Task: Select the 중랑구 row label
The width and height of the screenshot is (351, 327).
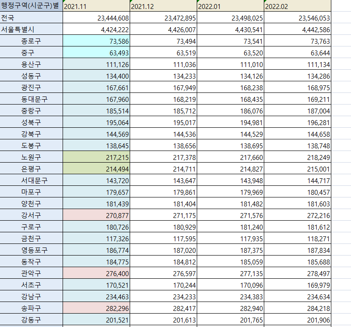Action: [31, 110]
